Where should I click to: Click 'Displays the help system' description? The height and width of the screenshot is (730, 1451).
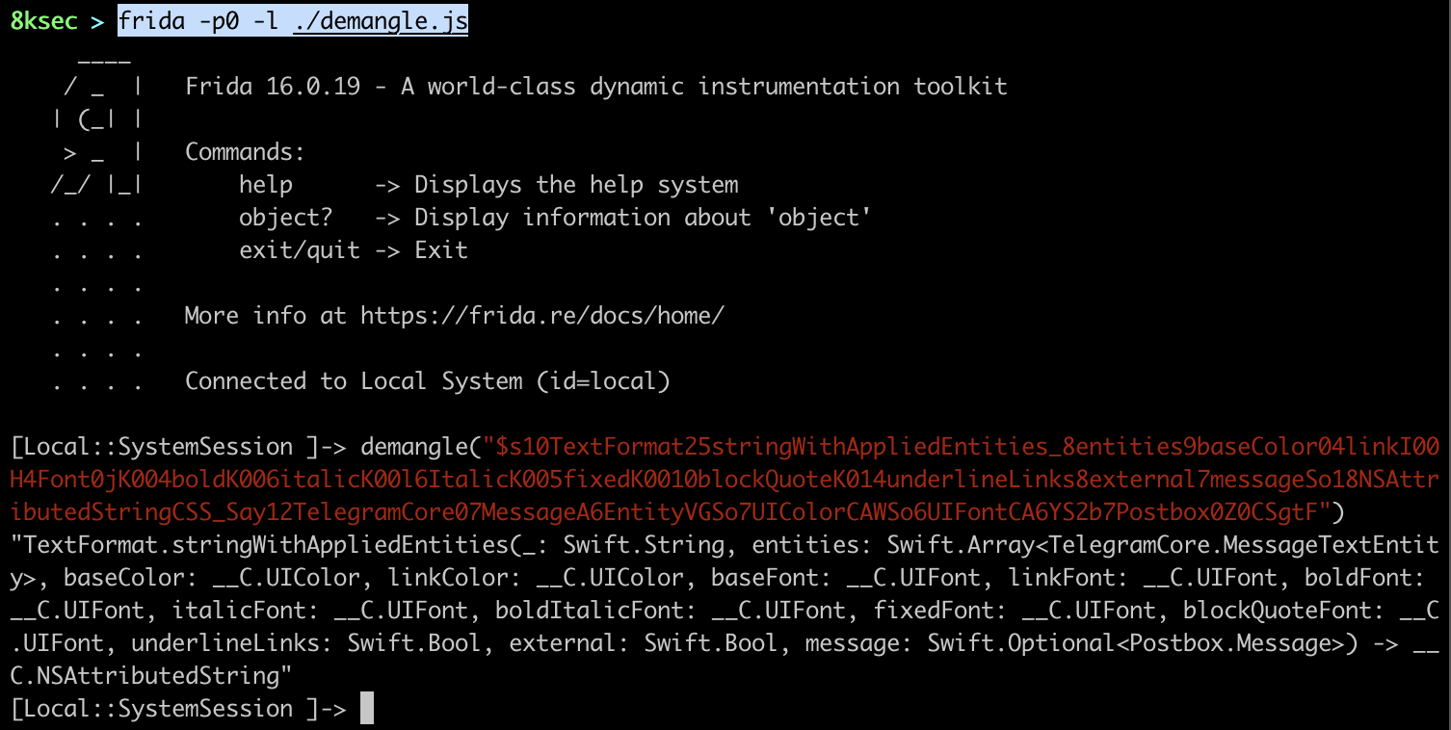(576, 185)
